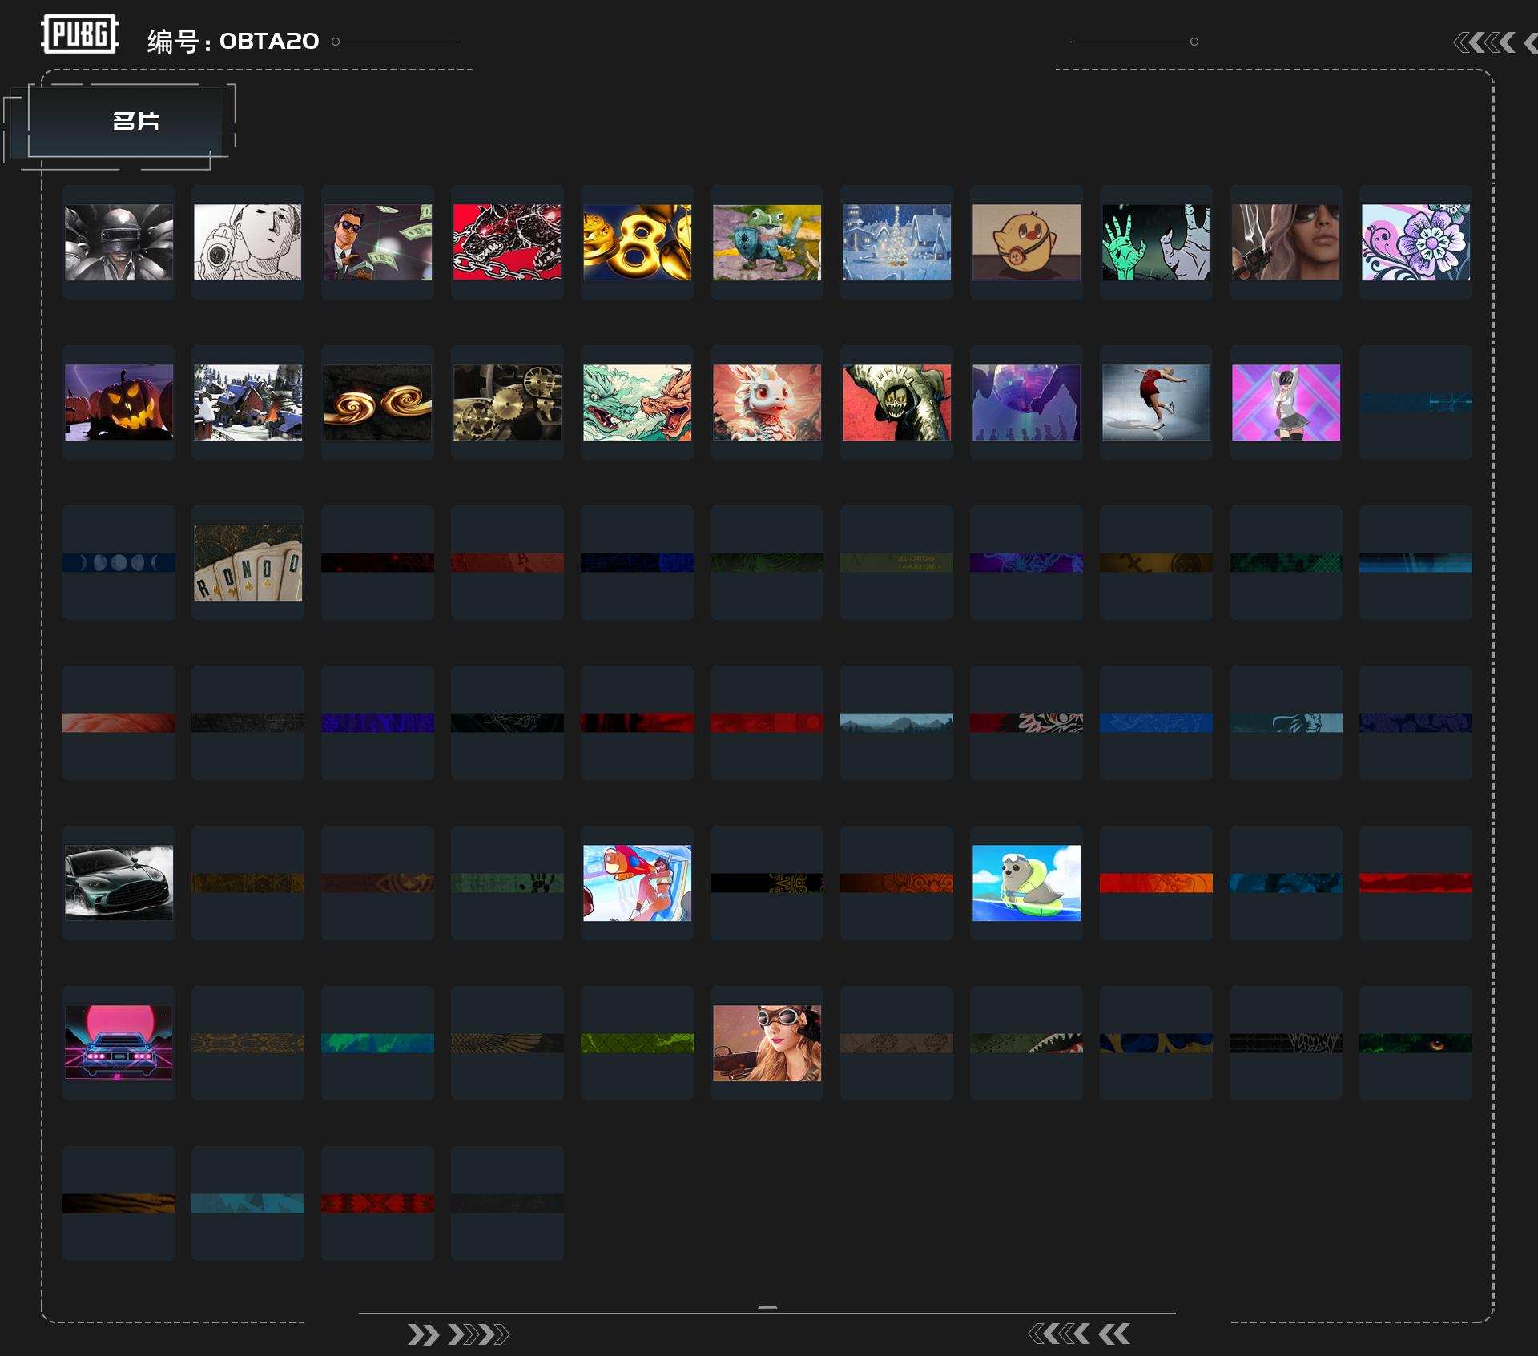The height and width of the screenshot is (1356, 1538).
Task: Open the golden number 8 balloon namecard
Action: pyautogui.click(x=637, y=242)
